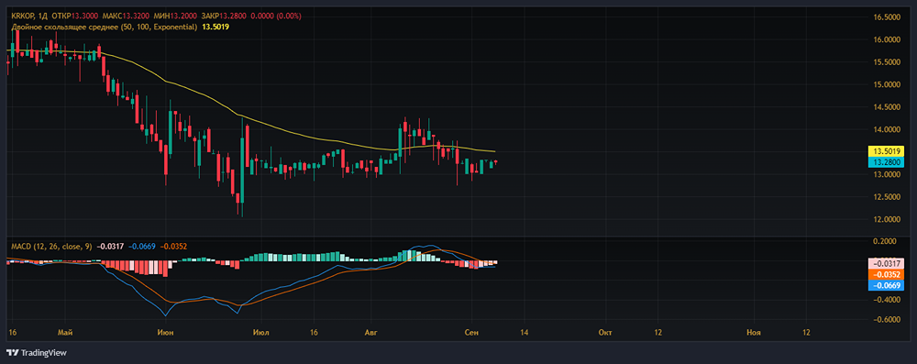Click the KRKOP, 1Д symbol title
Screen dimensions: 917x364
(29, 17)
